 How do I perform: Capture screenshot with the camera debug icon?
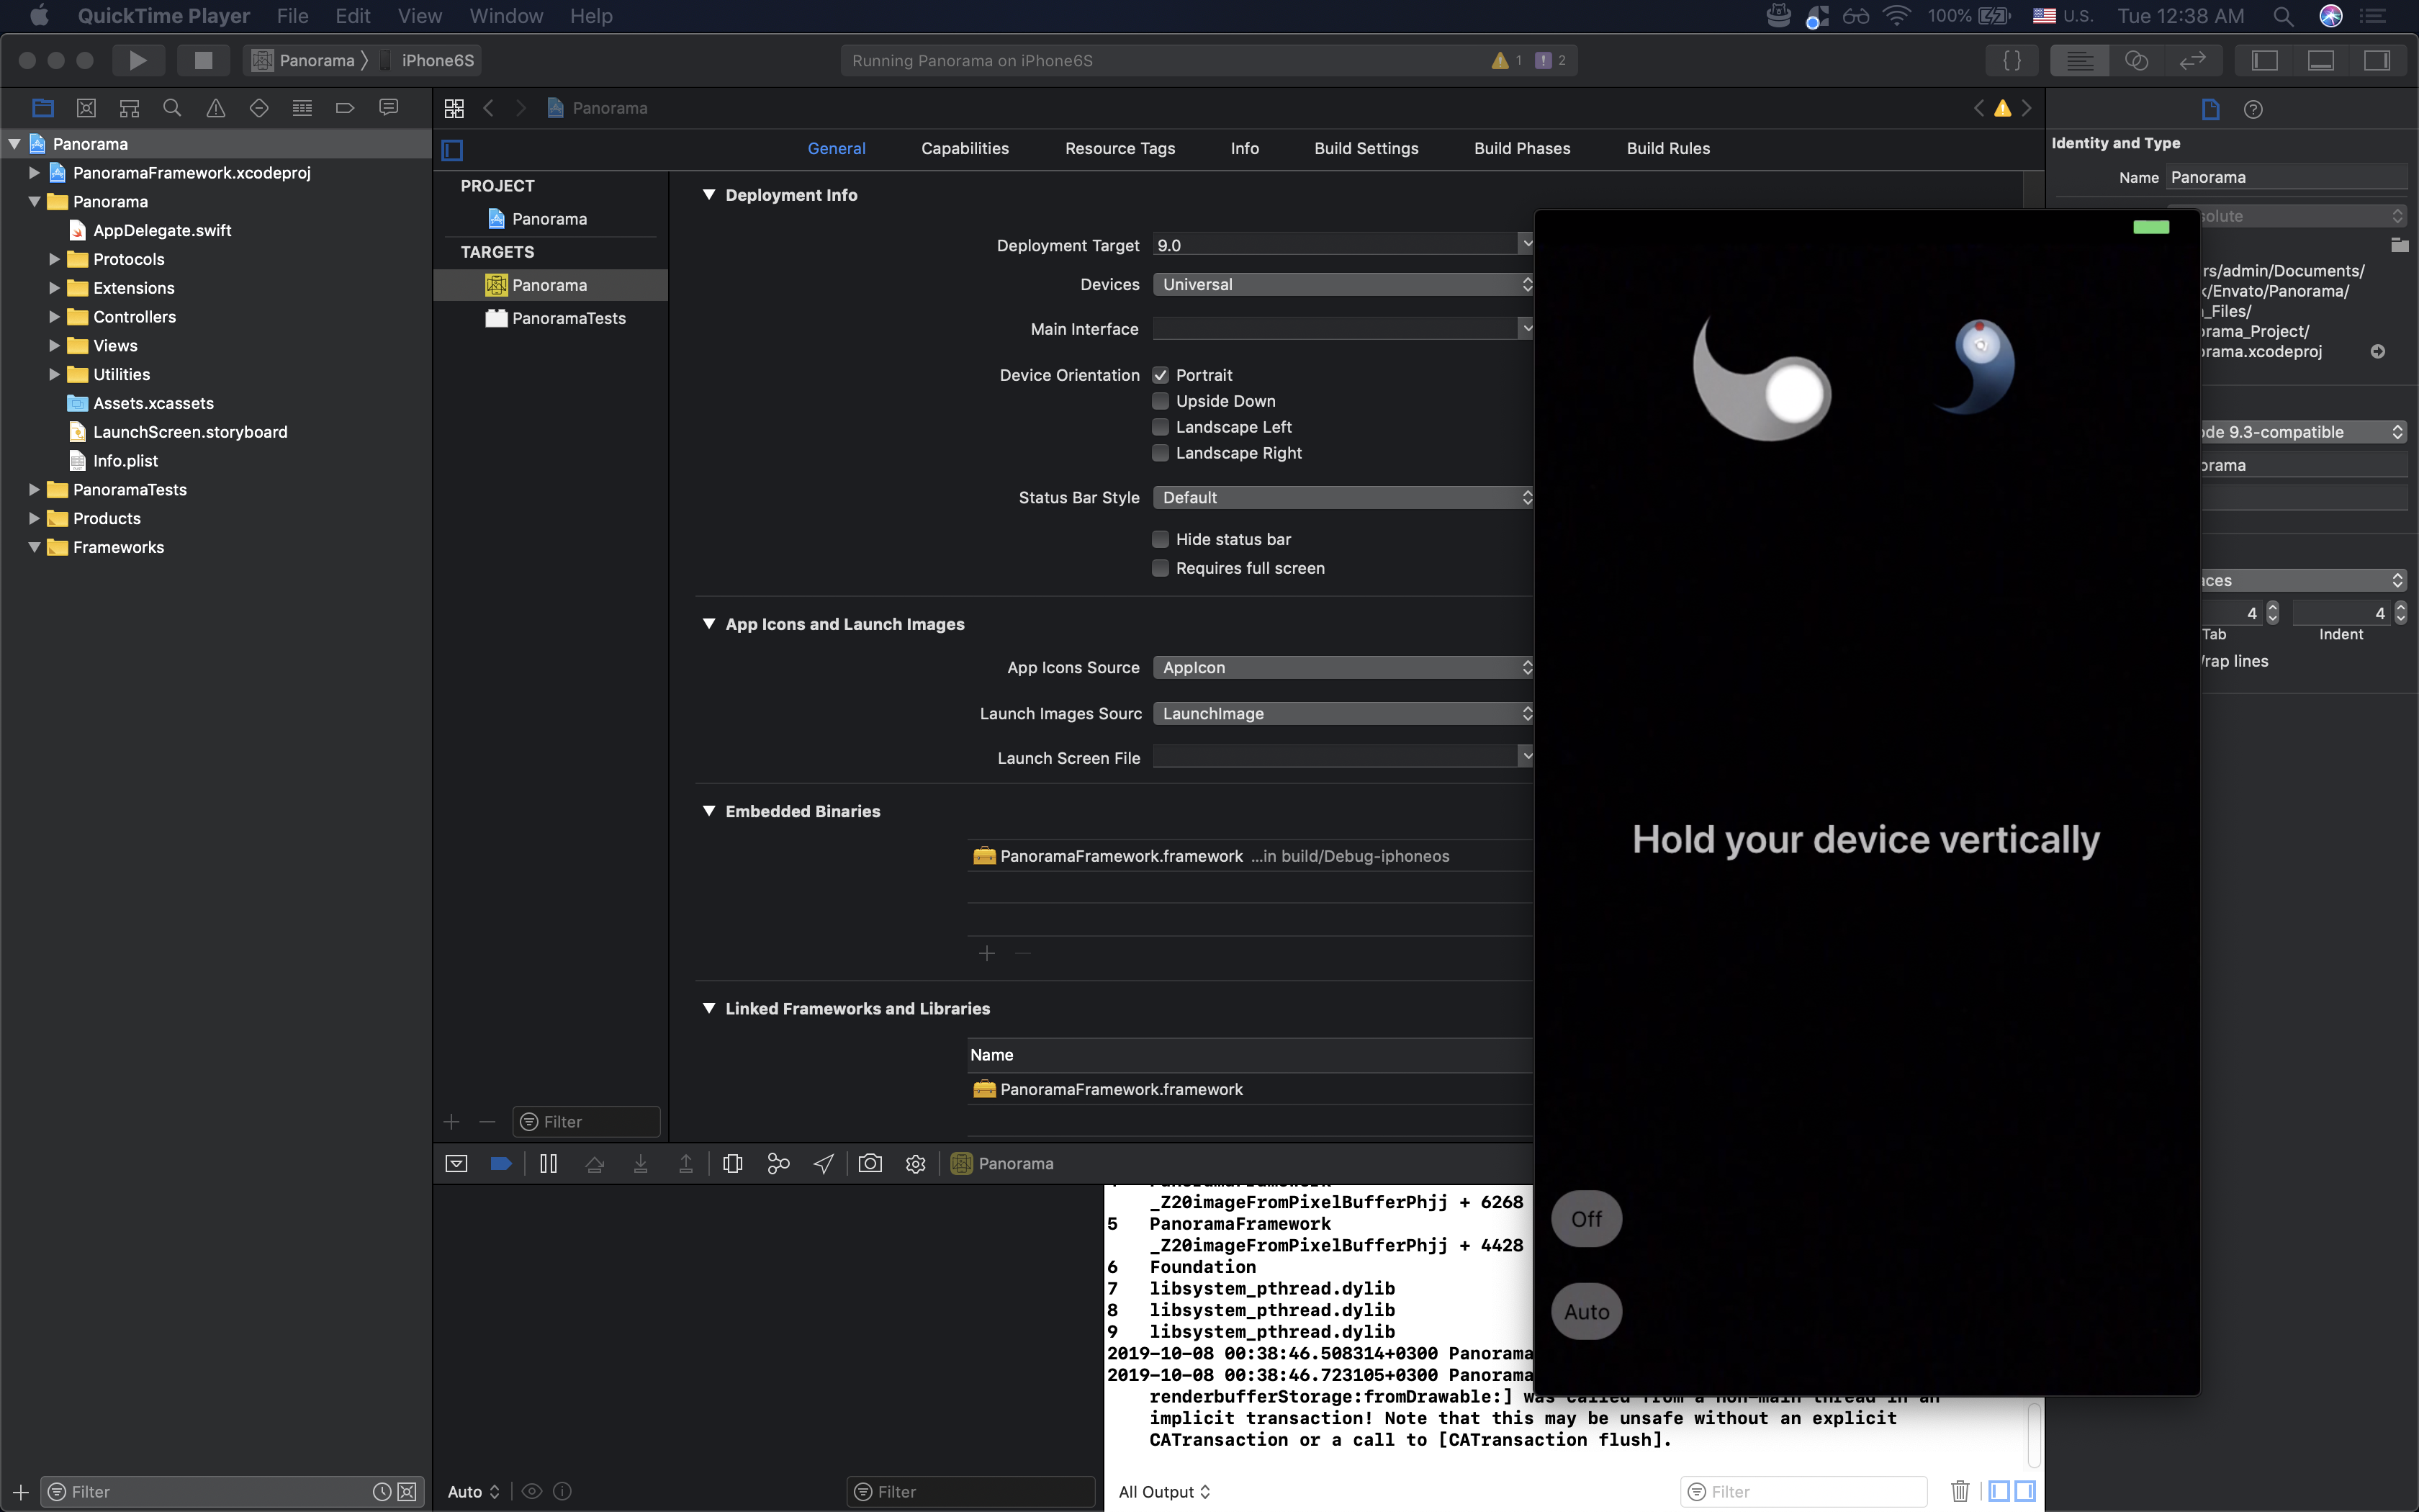pos(870,1163)
